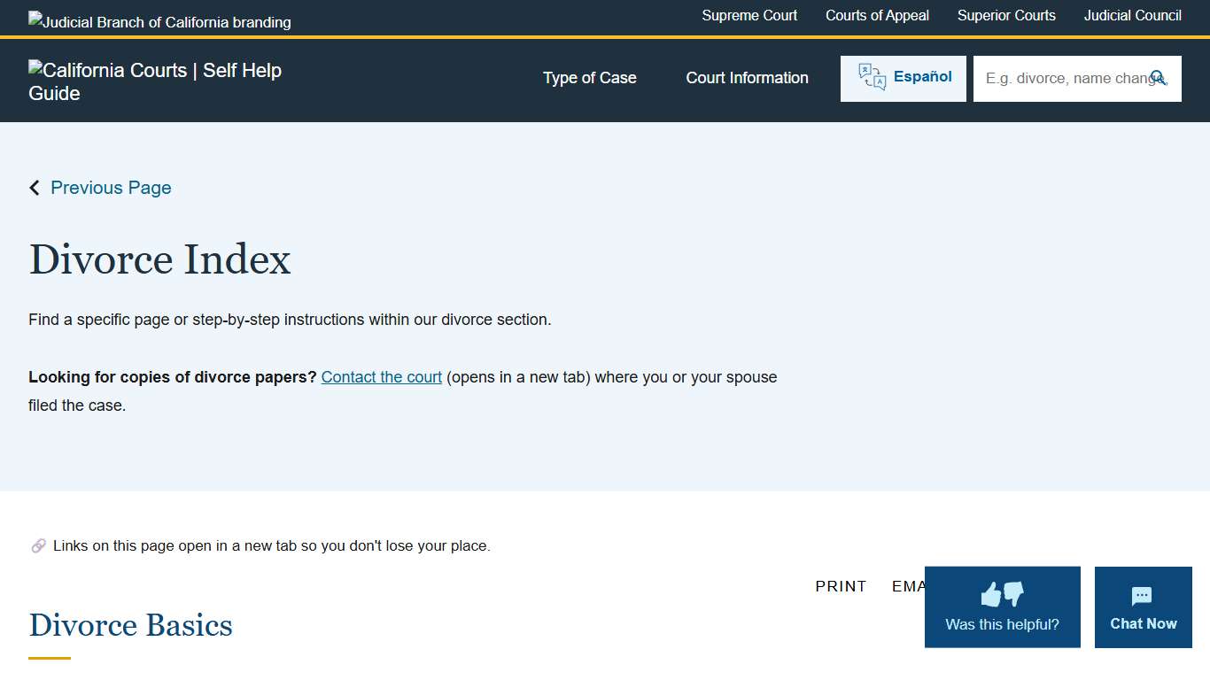Switch language with the Español button
The image size is (1210, 680).
(x=921, y=77)
